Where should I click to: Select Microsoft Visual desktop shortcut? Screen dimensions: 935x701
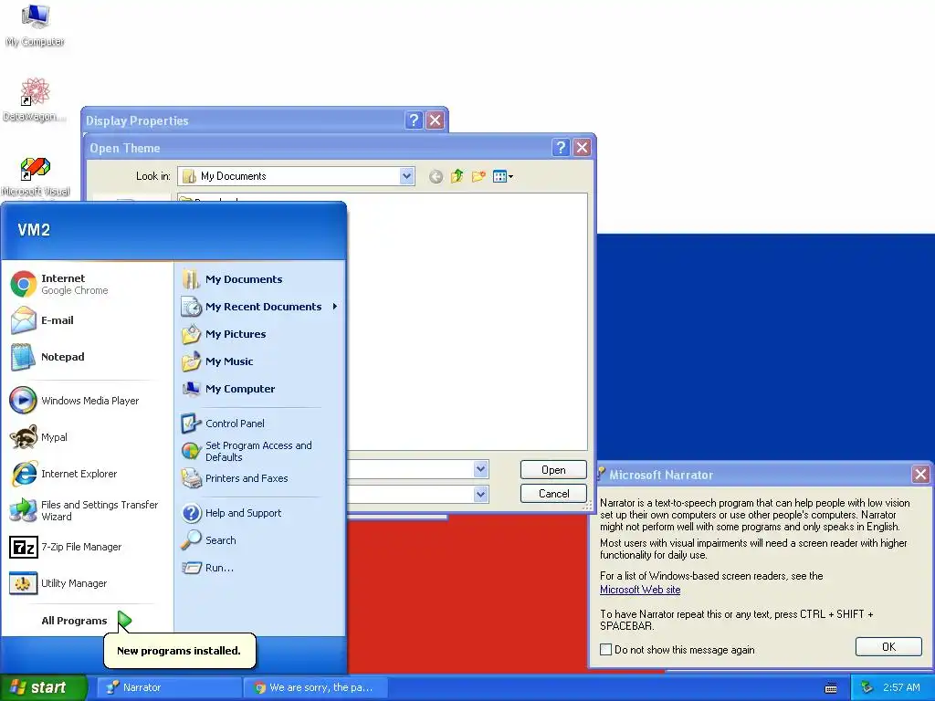pos(36,177)
